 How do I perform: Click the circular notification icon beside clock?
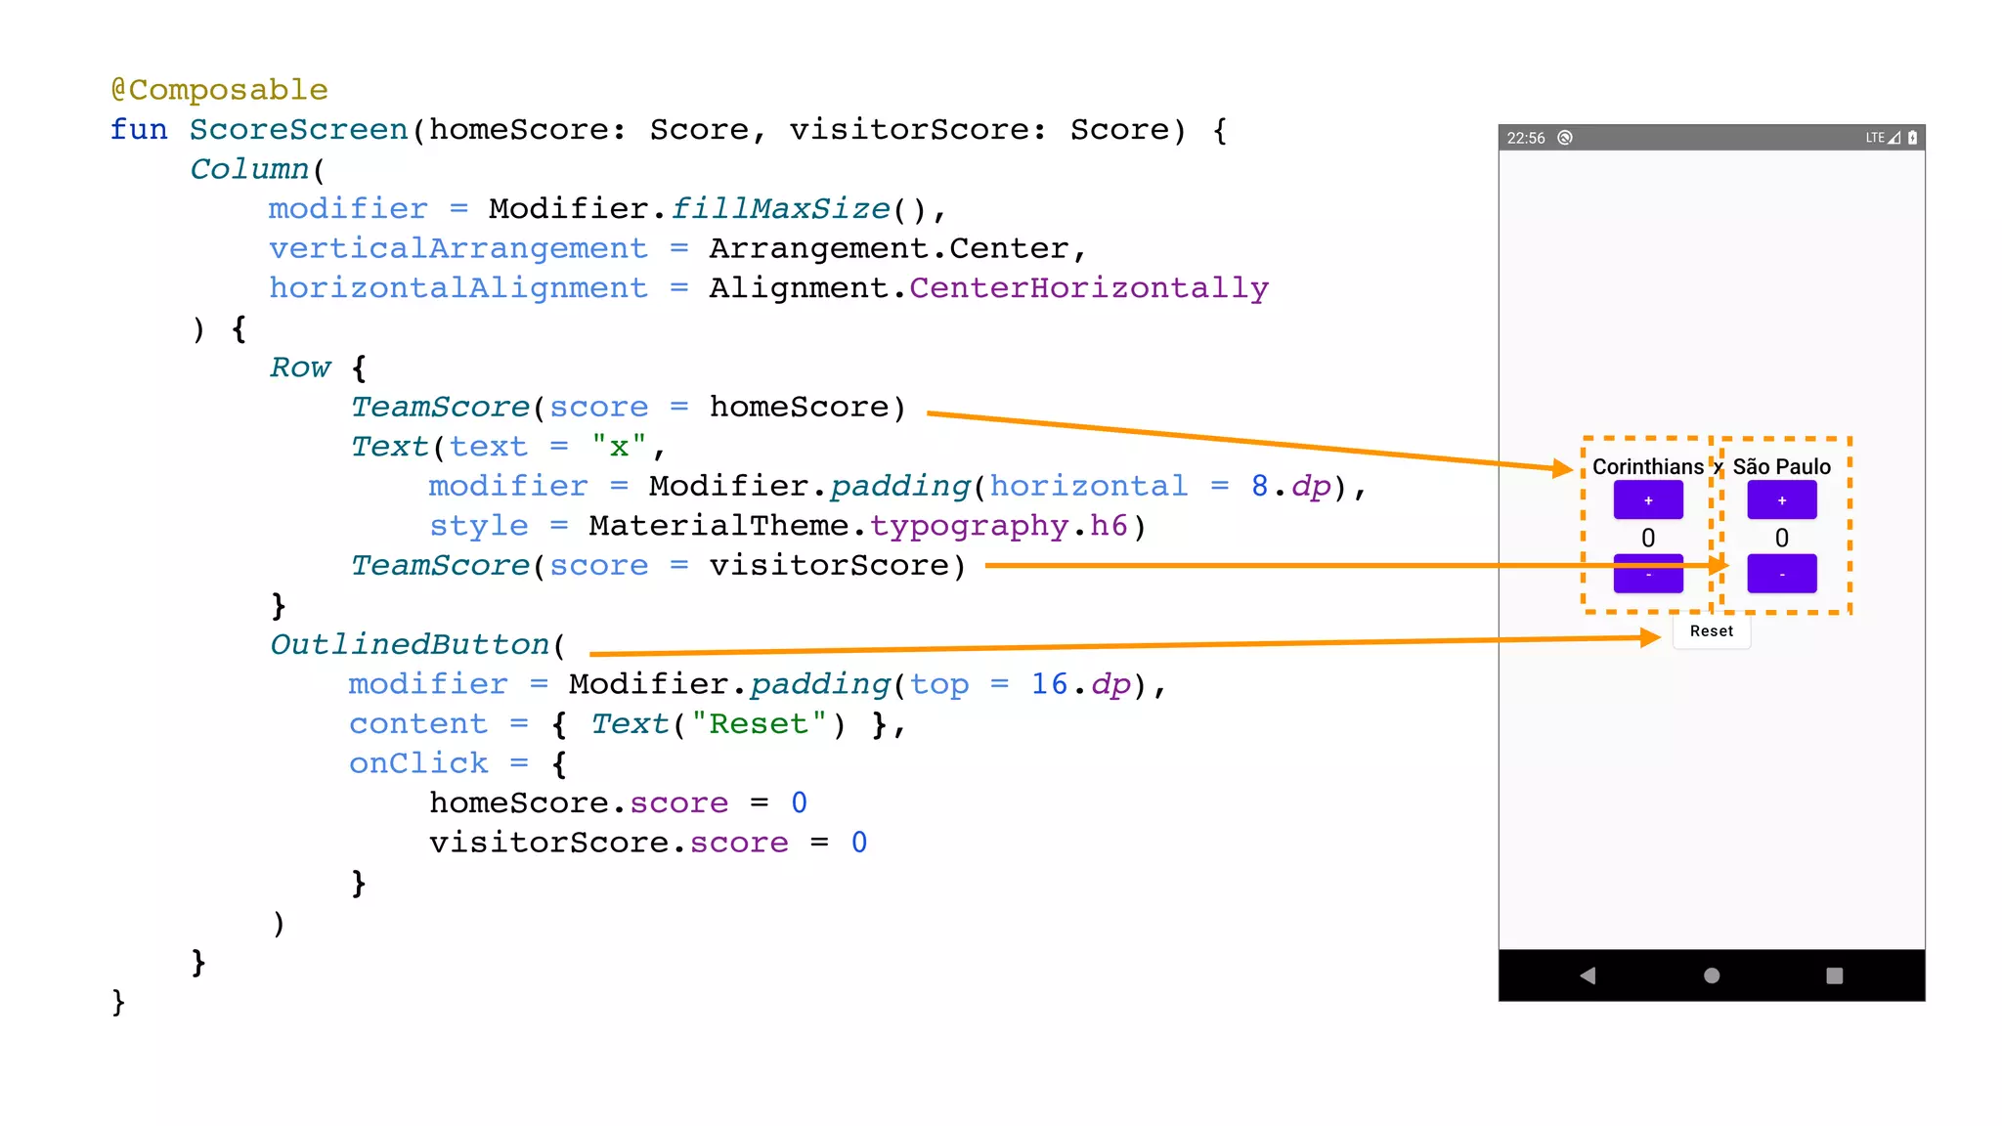pyautogui.click(x=1565, y=138)
